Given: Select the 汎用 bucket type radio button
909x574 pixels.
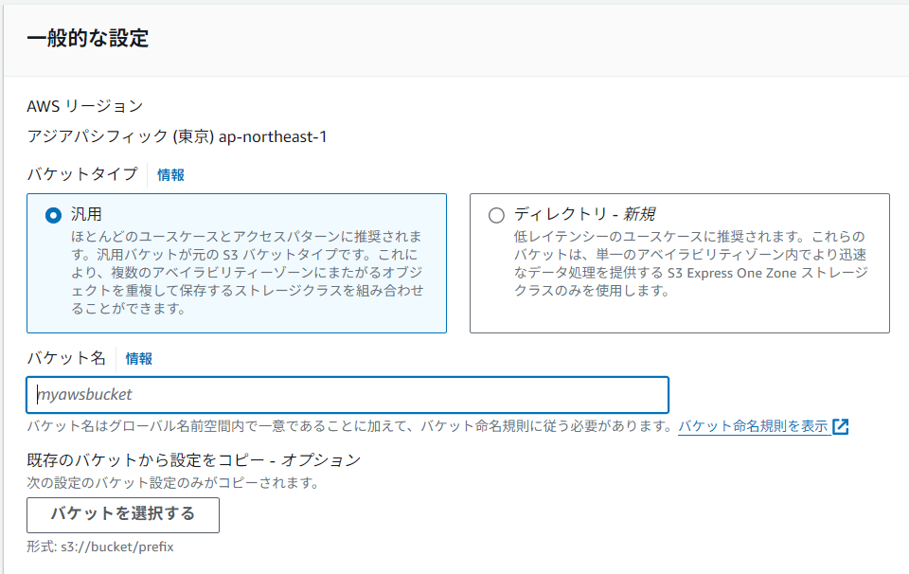Looking at the screenshot, I should pos(53,216).
